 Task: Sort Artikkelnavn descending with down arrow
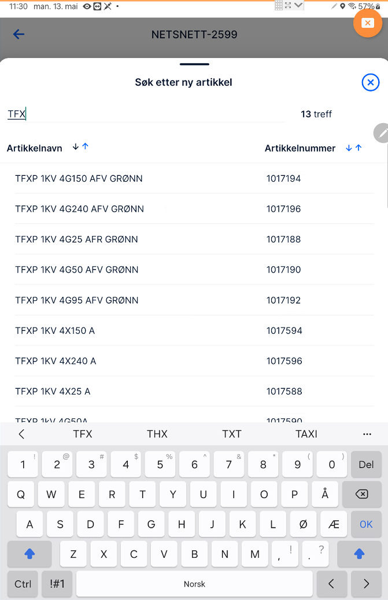coord(75,147)
